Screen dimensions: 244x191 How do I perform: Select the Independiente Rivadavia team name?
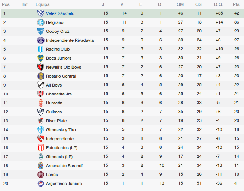(70, 40)
